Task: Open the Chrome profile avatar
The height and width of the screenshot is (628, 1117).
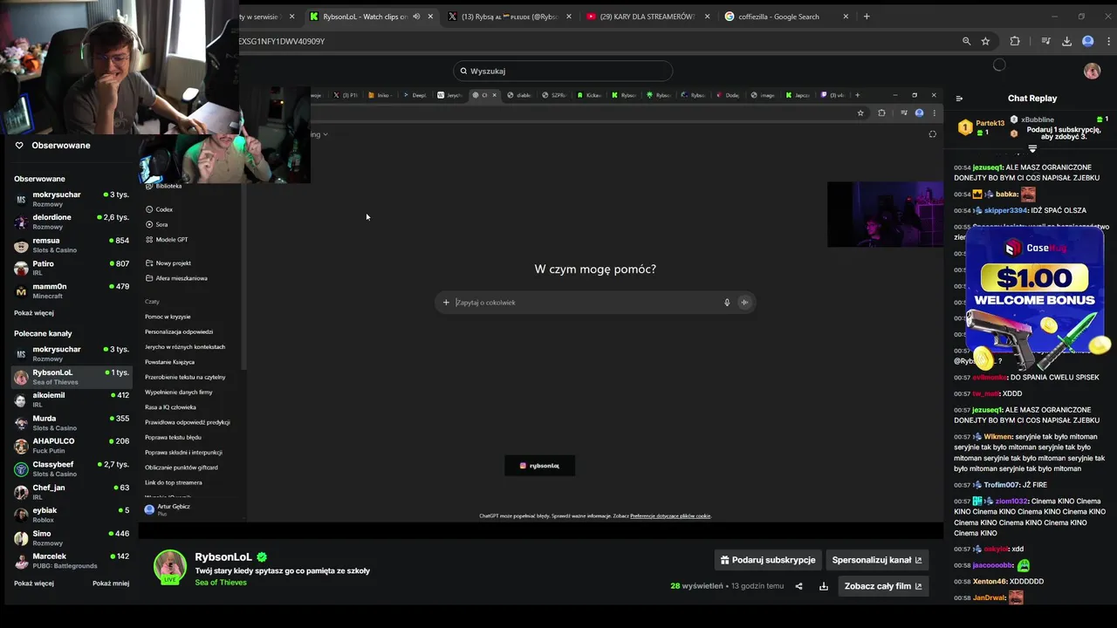Action: [x=1087, y=41]
